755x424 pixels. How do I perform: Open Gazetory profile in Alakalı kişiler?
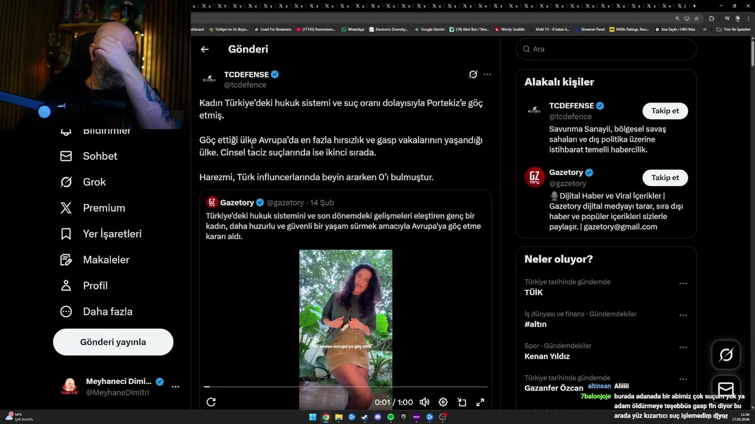[x=566, y=172]
